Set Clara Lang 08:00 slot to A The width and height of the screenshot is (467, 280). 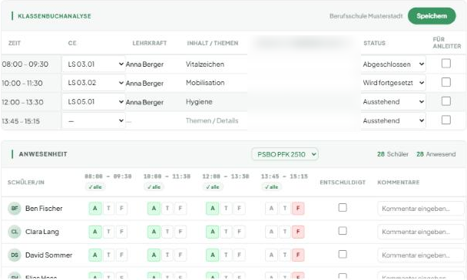[x=95, y=232]
